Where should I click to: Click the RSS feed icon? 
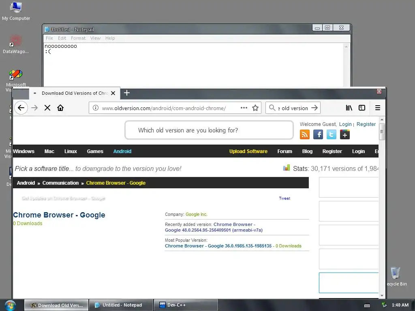point(305,134)
